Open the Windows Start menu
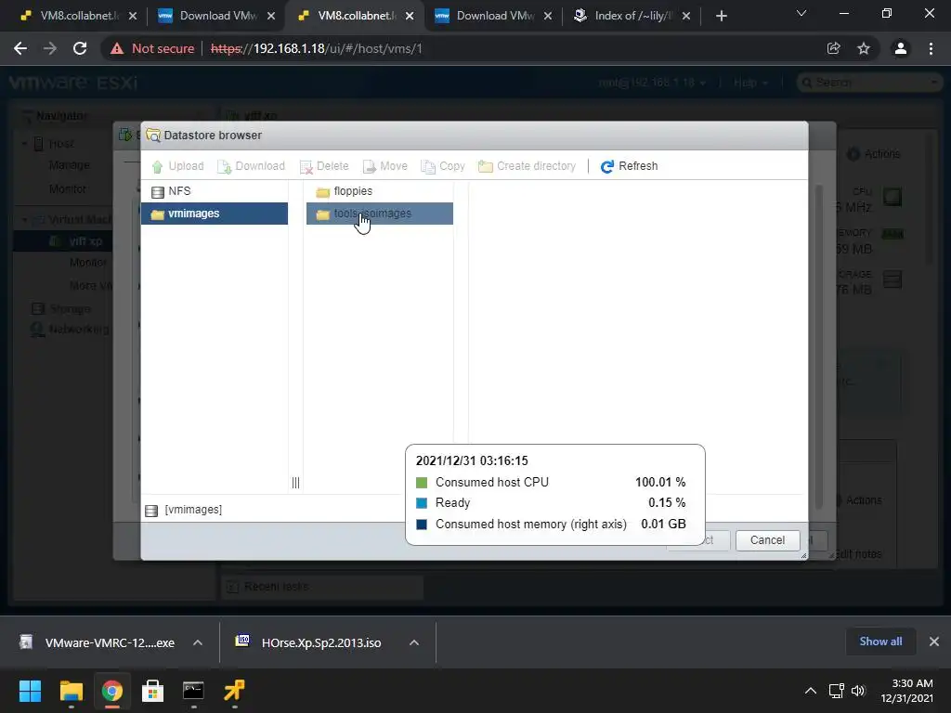This screenshot has width=951, height=713. point(30,691)
